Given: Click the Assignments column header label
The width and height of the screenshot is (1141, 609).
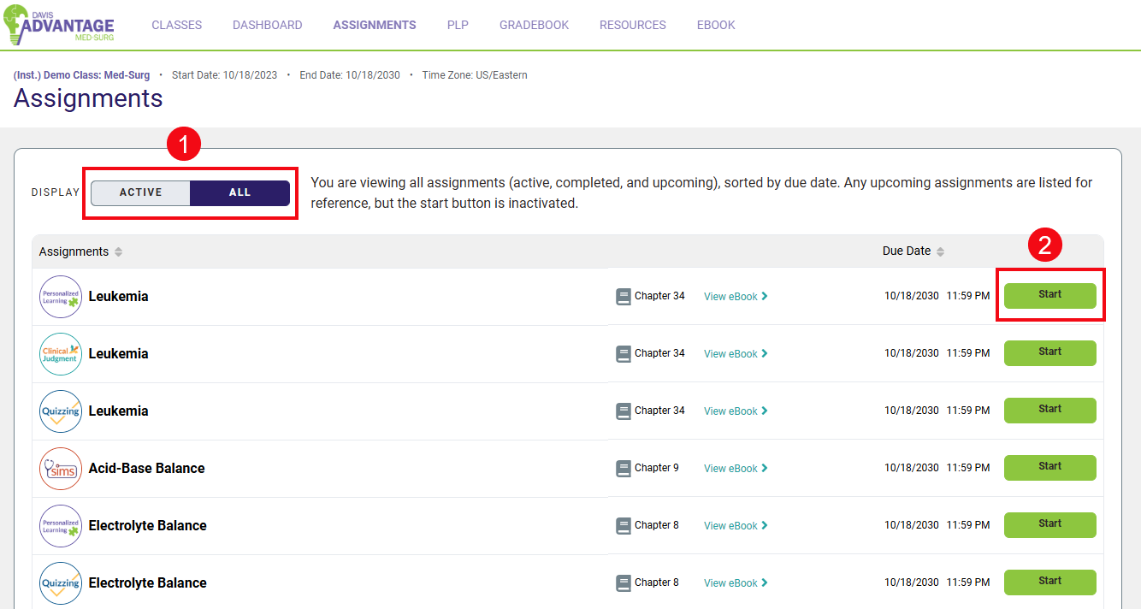Looking at the screenshot, I should [74, 251].
